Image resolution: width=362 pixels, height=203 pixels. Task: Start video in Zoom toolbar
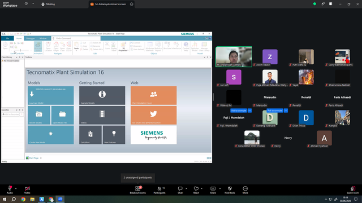pos(27,190)
